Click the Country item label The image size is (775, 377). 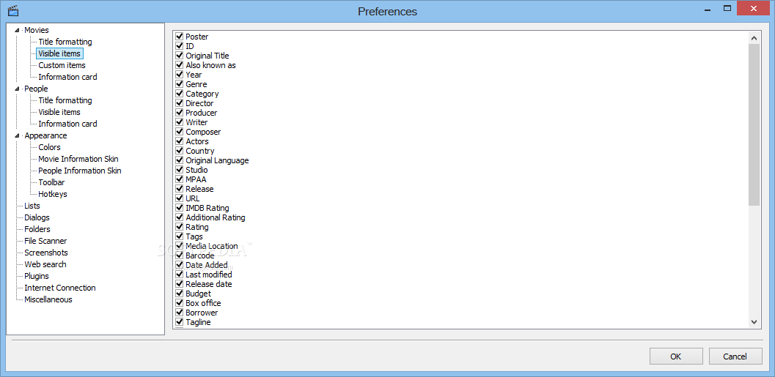coord(199,151)
